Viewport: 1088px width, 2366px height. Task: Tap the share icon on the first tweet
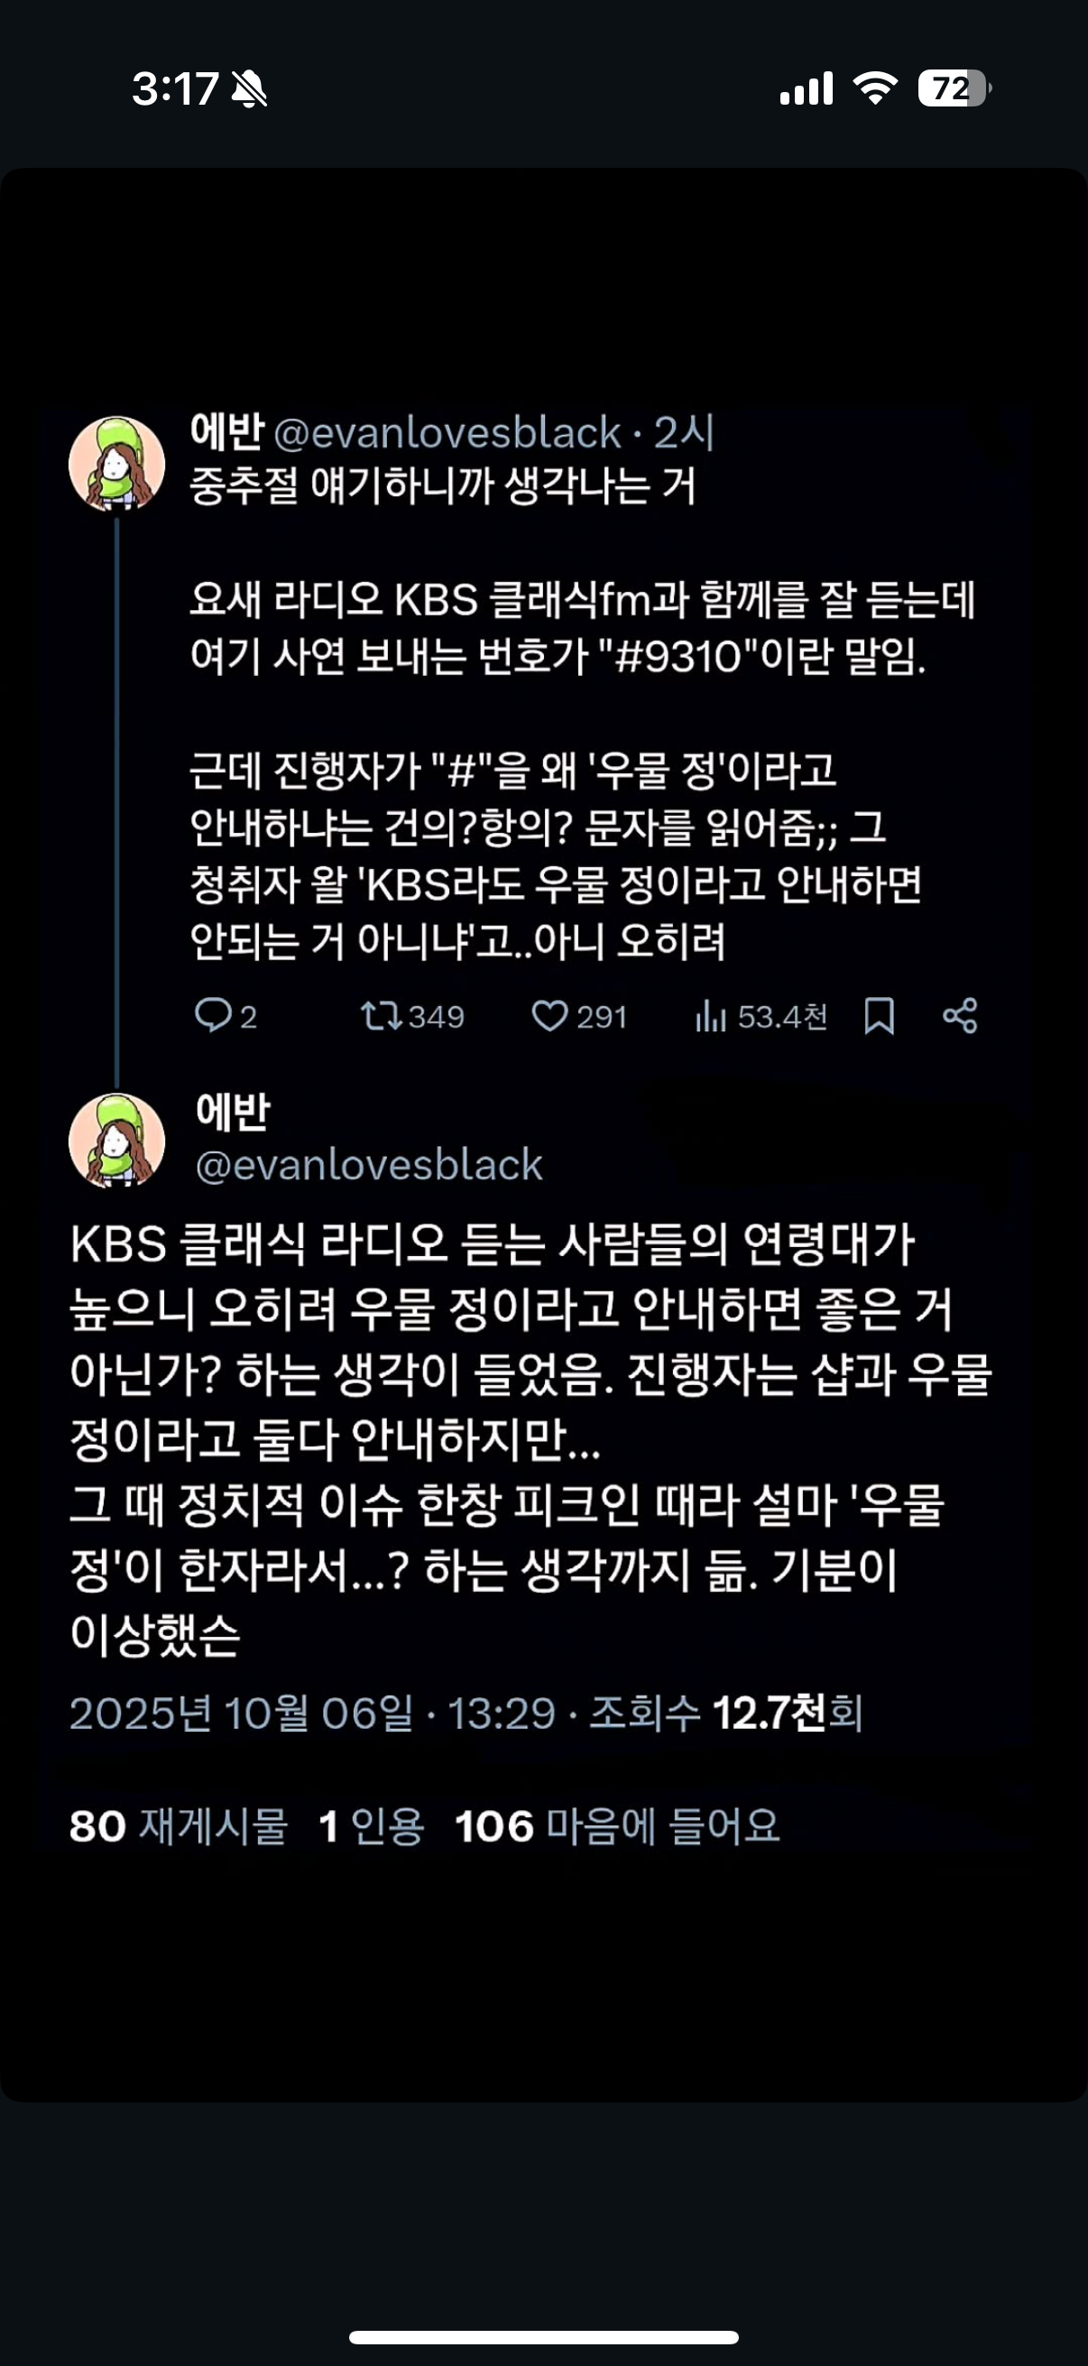pos(961,1016)
